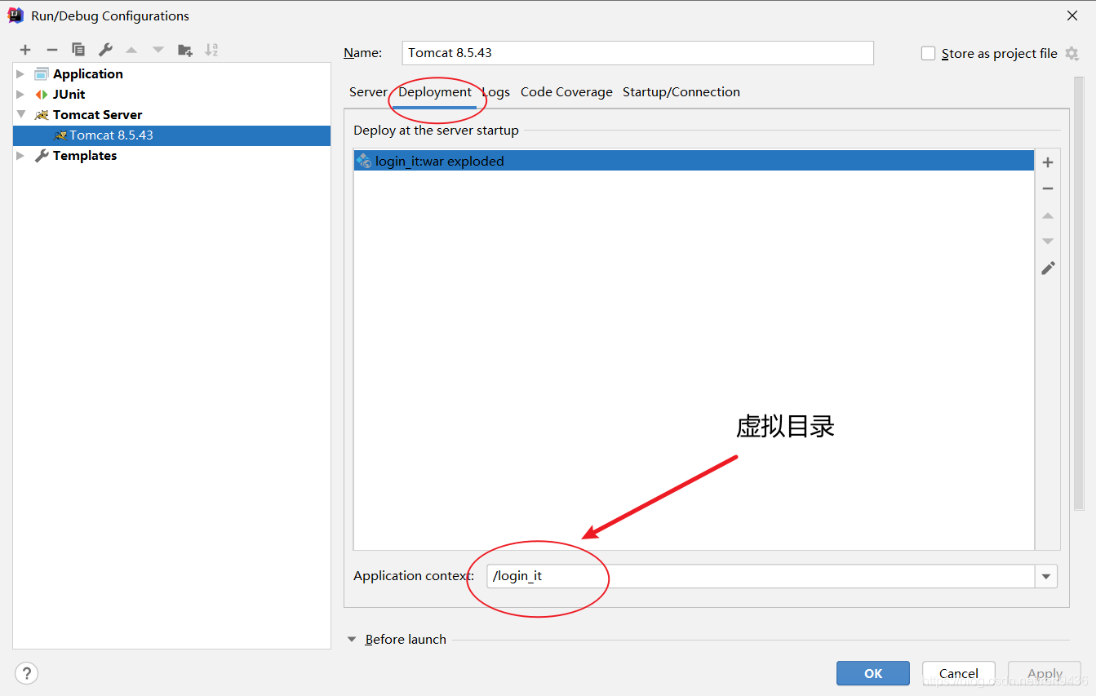
Task: Copy the selected configuration
Action: (78, 50)
